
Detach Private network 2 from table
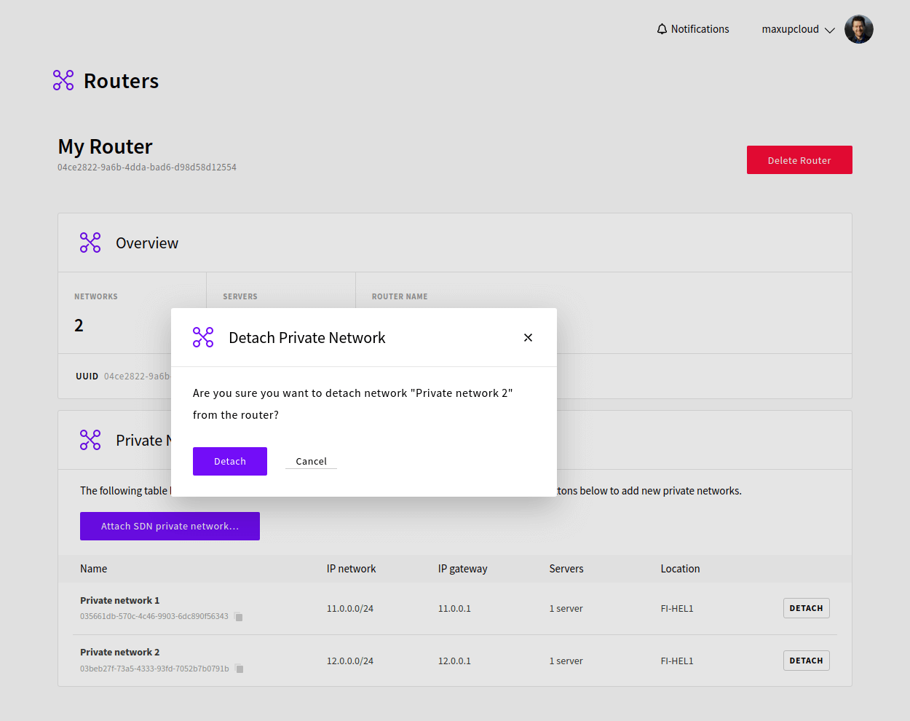(806, 661)
